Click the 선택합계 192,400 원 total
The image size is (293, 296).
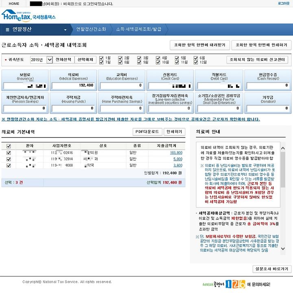164,183
